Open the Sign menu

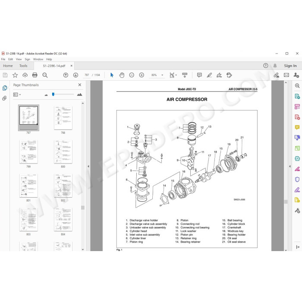tap(27, 60)
